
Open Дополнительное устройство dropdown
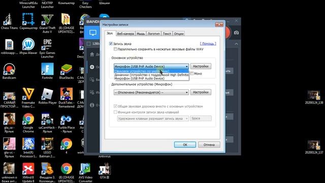151,93
